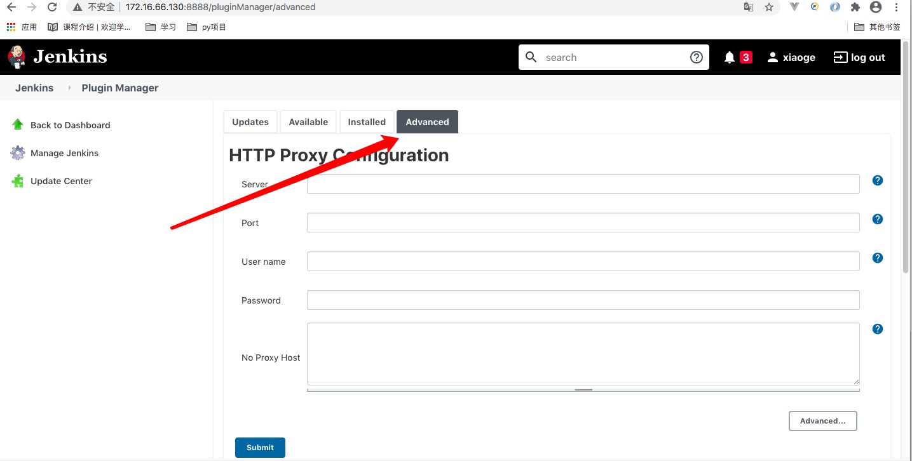Click the browser back arrow
Viewport: 912px width, 461px height.
[11, 7]
